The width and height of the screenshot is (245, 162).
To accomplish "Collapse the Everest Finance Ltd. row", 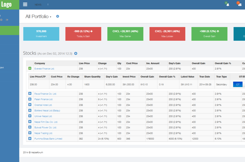I will (x=30, y=69).
